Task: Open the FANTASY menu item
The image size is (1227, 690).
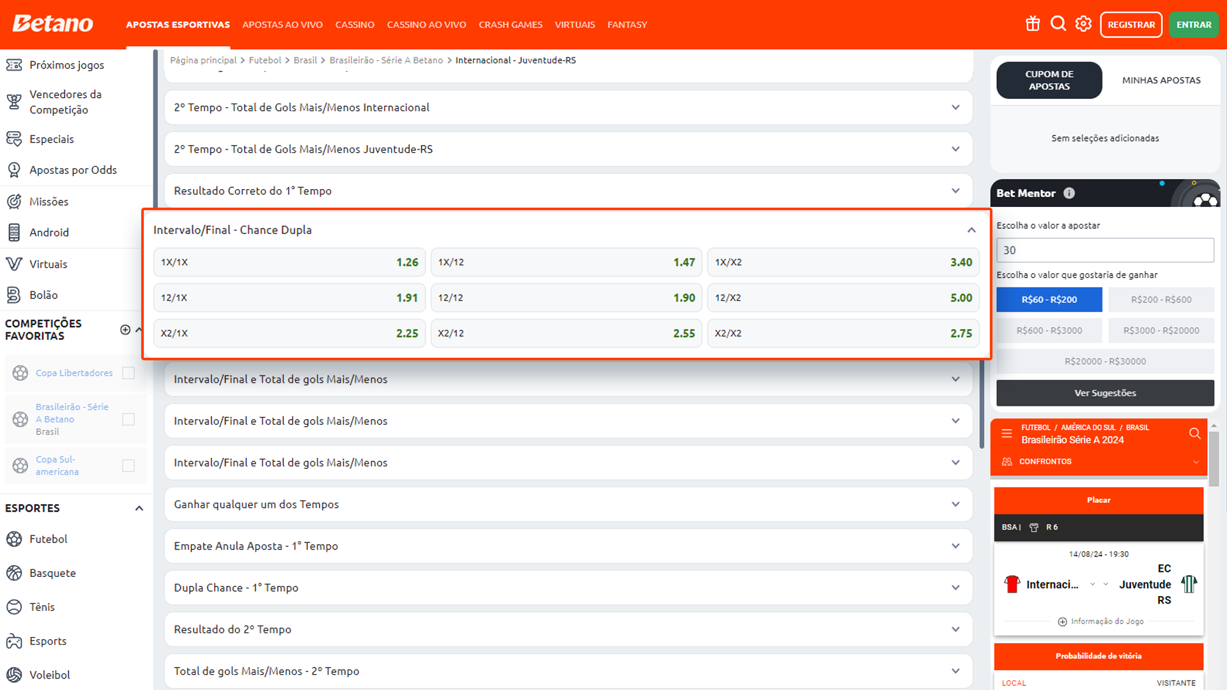Action: point(627,24)
